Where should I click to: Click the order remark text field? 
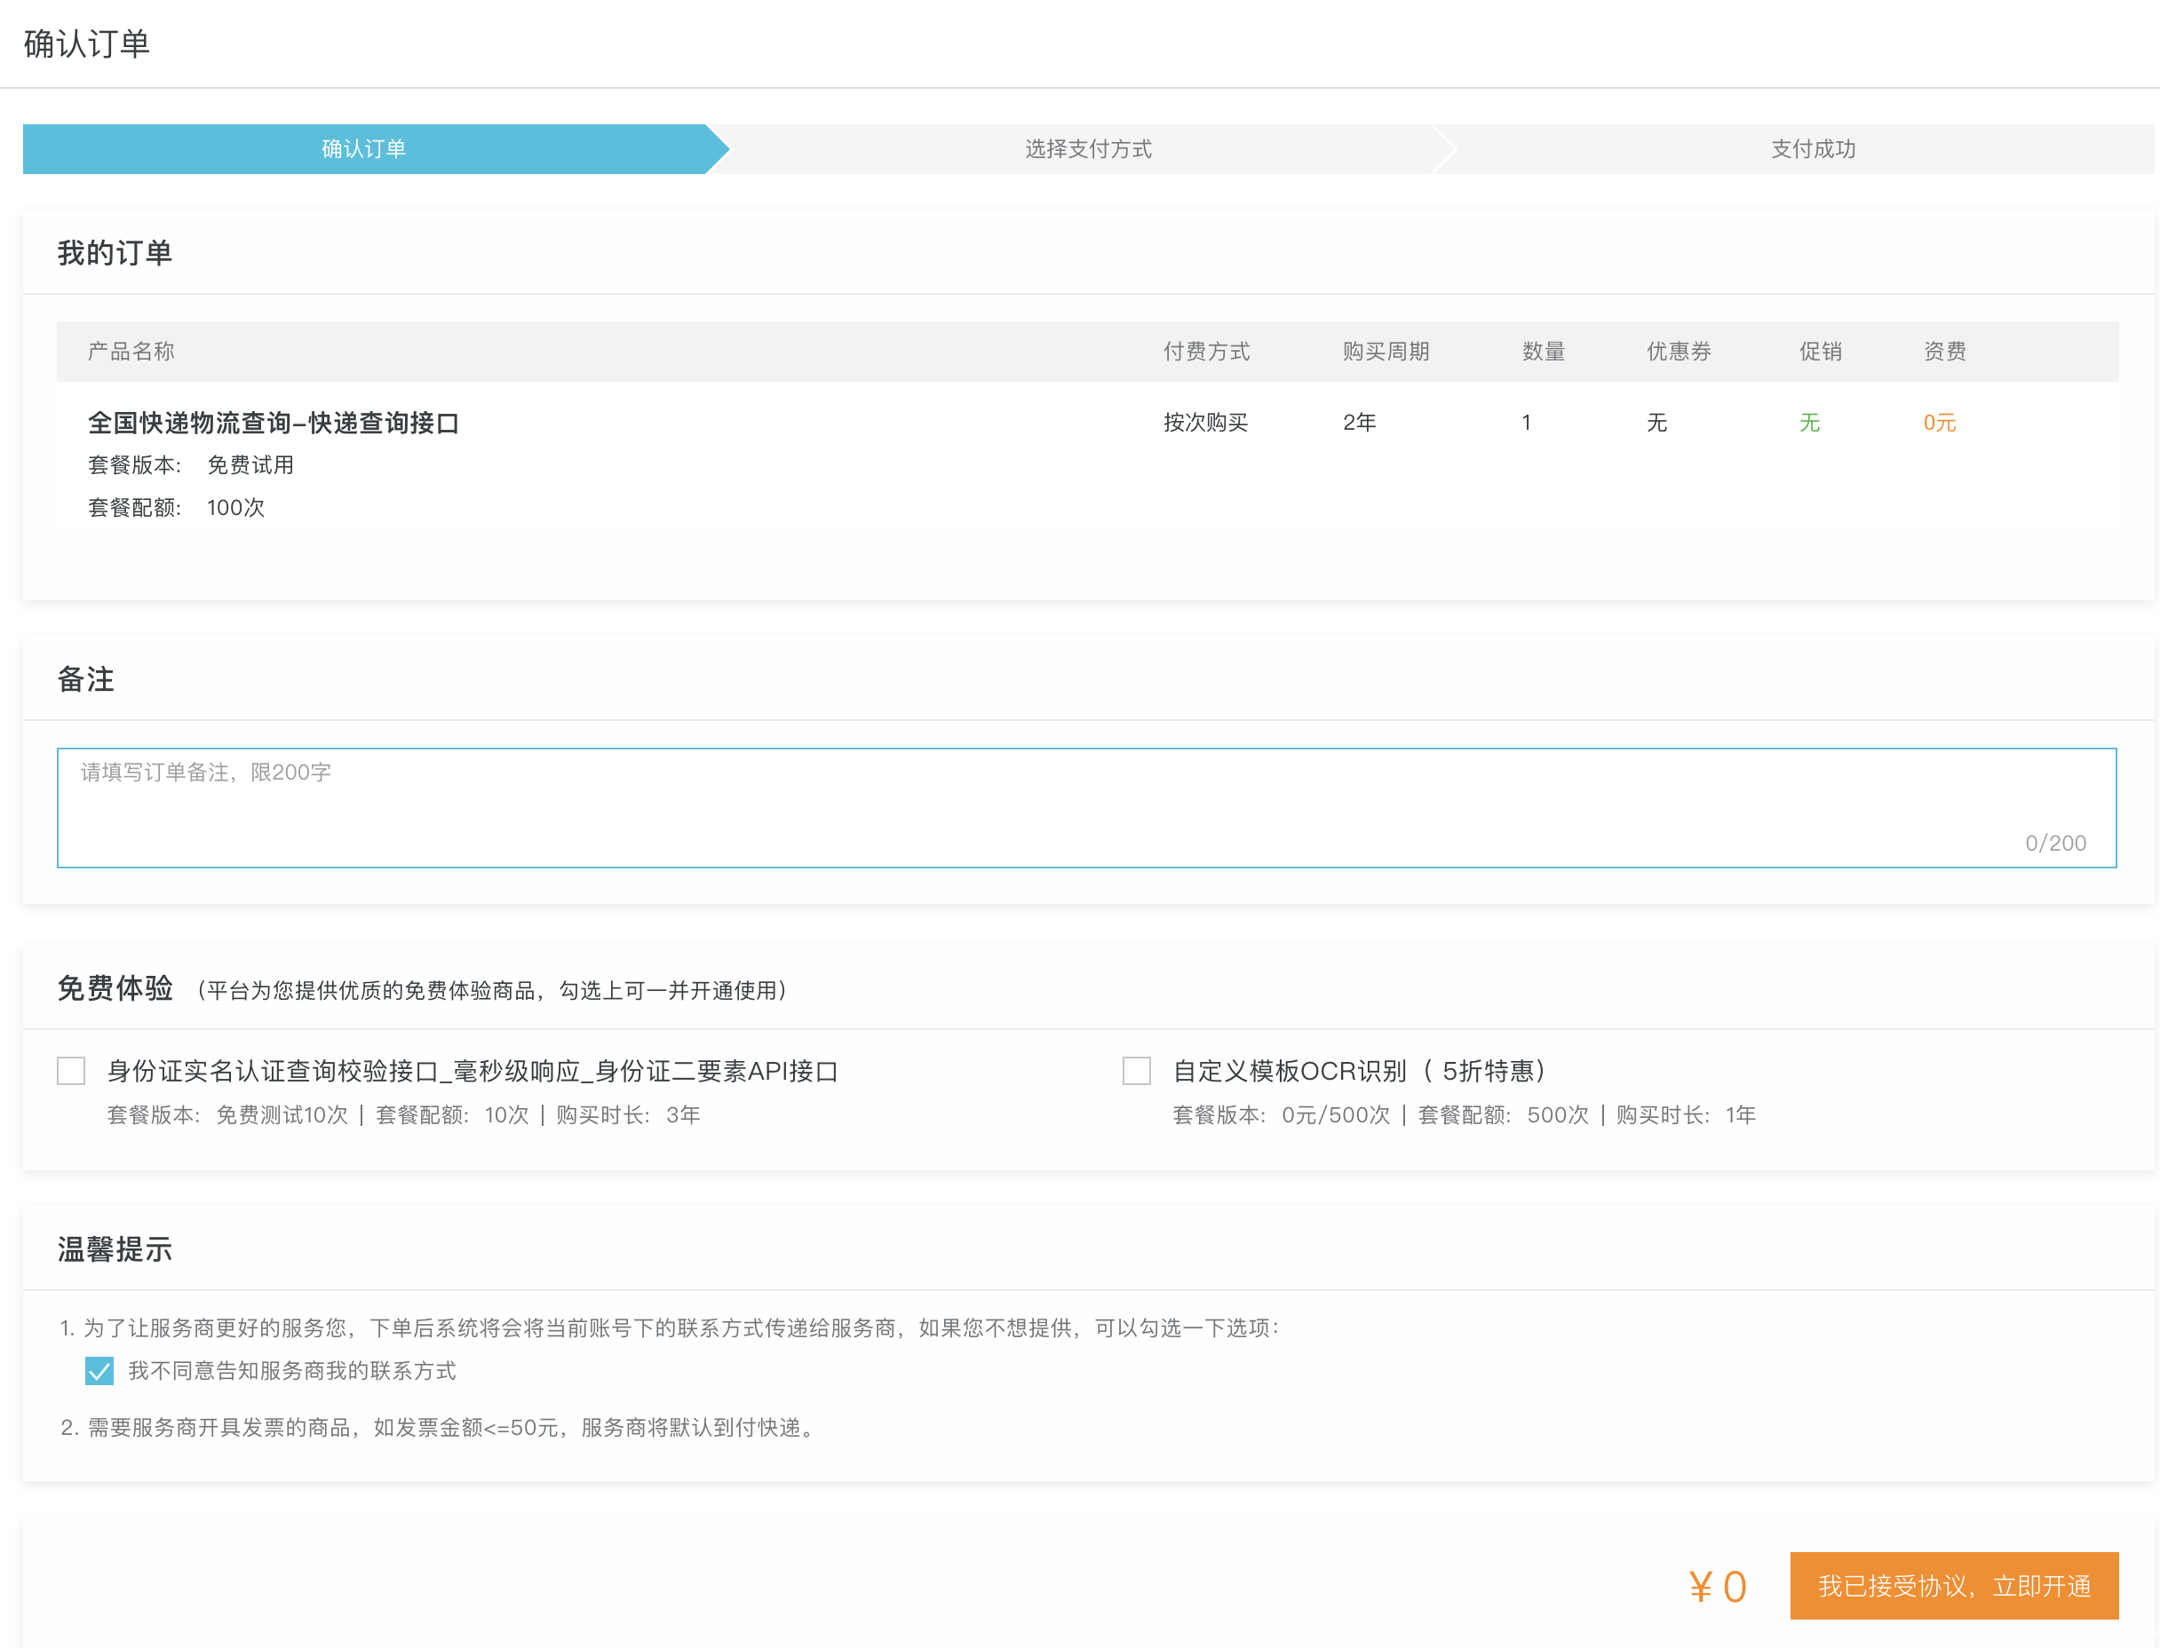[x=1086, y=807]
